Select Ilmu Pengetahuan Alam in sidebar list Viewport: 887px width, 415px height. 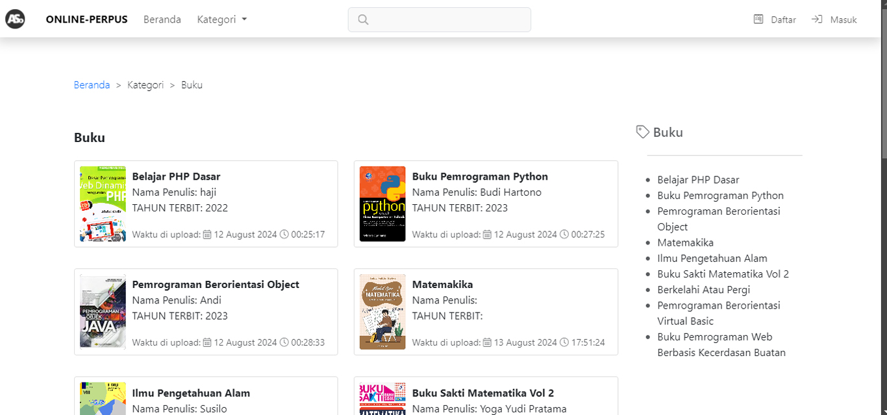pos(712,258)
